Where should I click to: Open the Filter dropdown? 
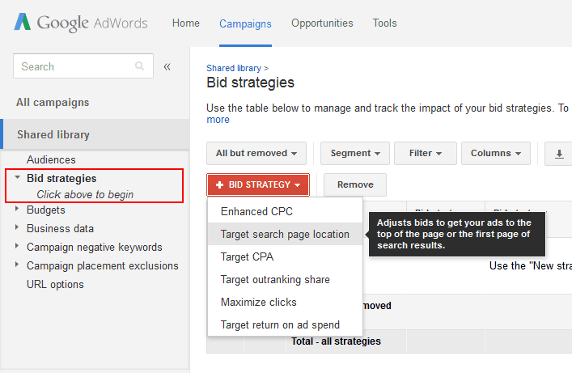tap(426, 153)
